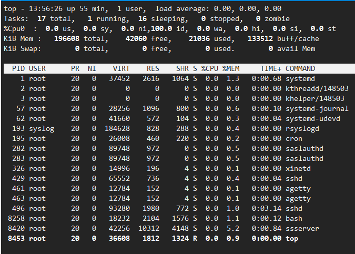This screenshot has height=254, width=355.
Task: Click the PID column header
Action: click(x=18, y=68)
